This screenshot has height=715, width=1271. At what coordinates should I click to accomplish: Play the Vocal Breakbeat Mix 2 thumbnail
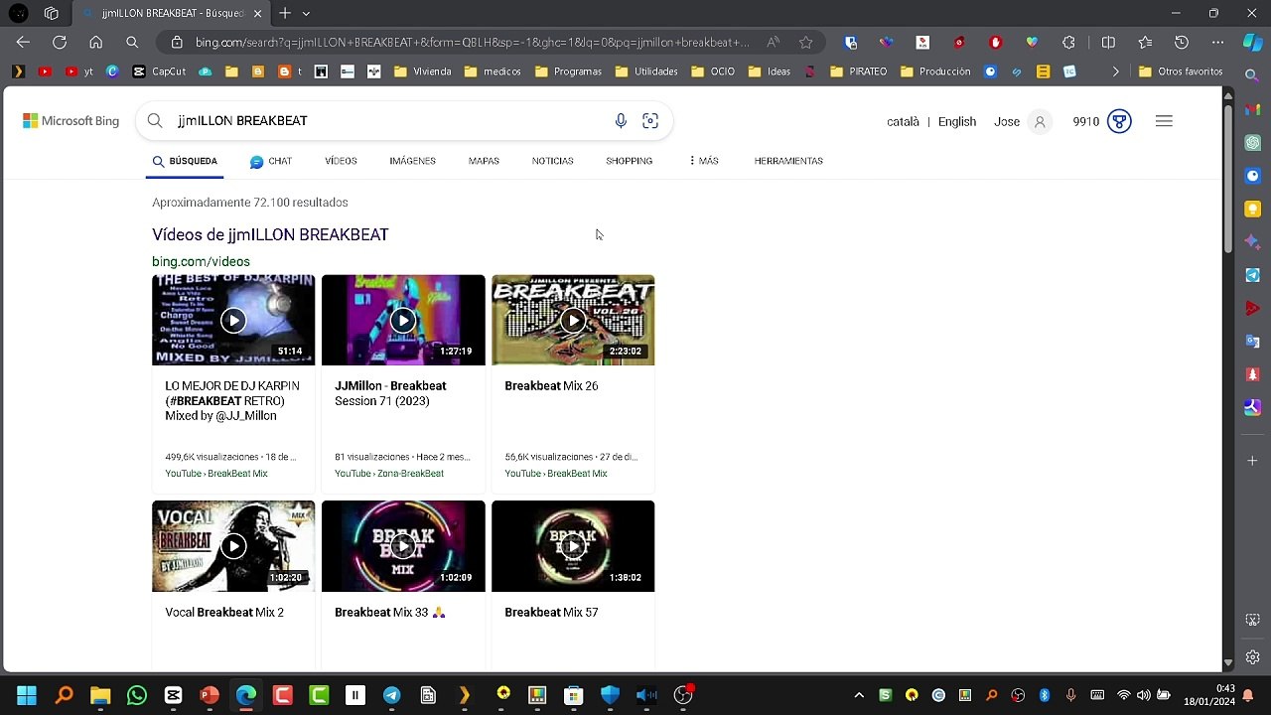coord(233,546)
